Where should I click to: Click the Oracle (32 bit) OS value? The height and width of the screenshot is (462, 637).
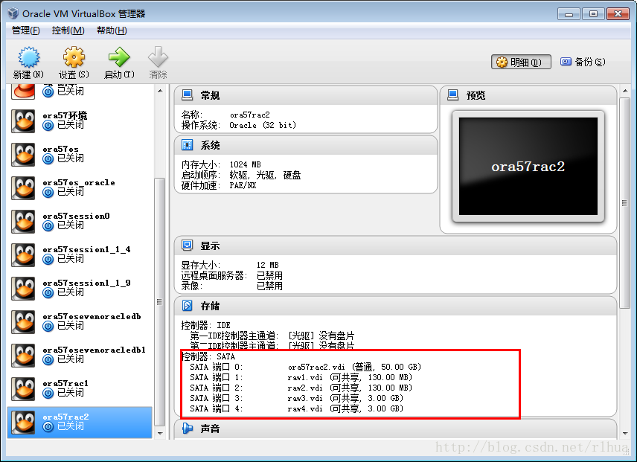pyautogui.click(x=263, y=125)
